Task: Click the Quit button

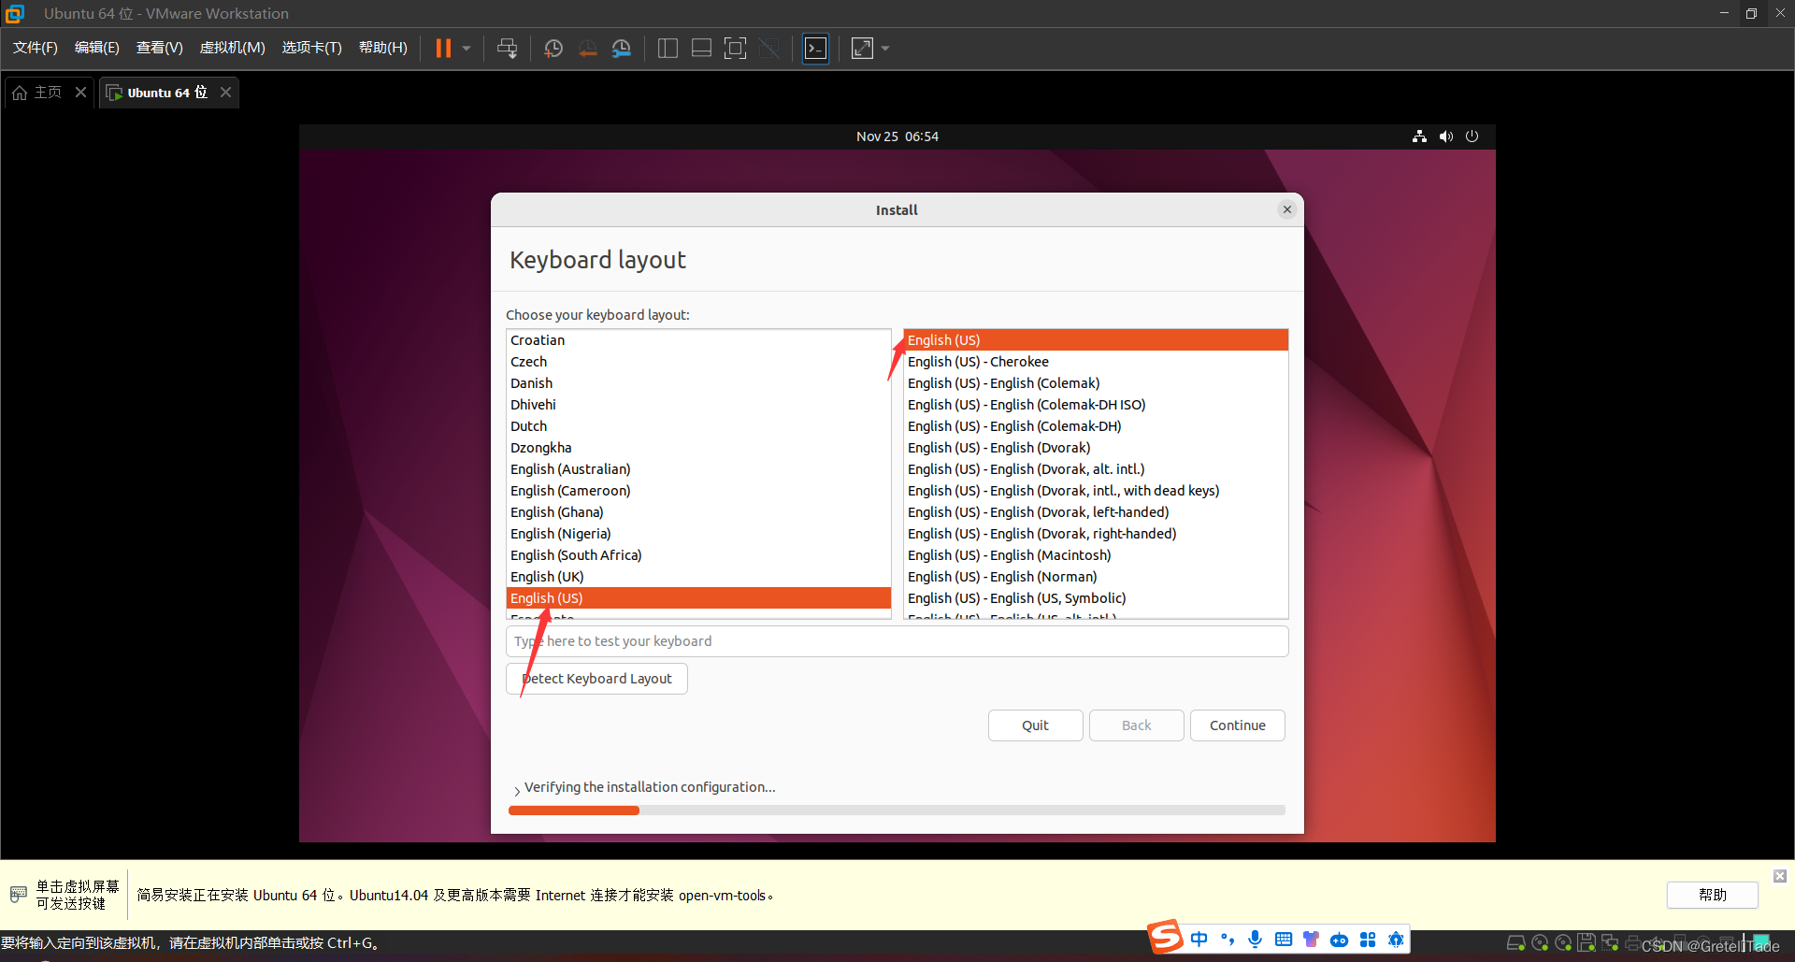Action: pos(1035,725)
